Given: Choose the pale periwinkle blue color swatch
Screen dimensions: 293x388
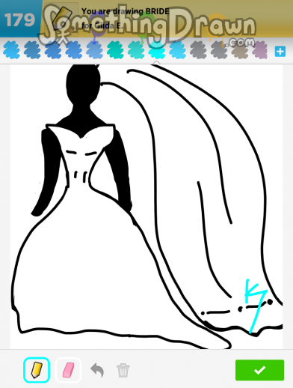Looking at the screenshot, I should tap(94, 51).
